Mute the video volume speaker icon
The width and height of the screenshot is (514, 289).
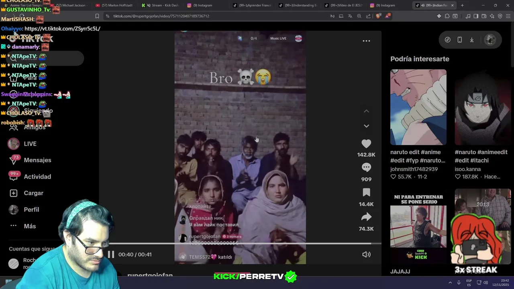pyautogui.click(x=366, y=254)
